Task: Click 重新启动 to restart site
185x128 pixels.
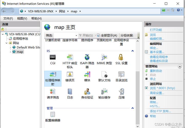Action: tap(156, 71)
